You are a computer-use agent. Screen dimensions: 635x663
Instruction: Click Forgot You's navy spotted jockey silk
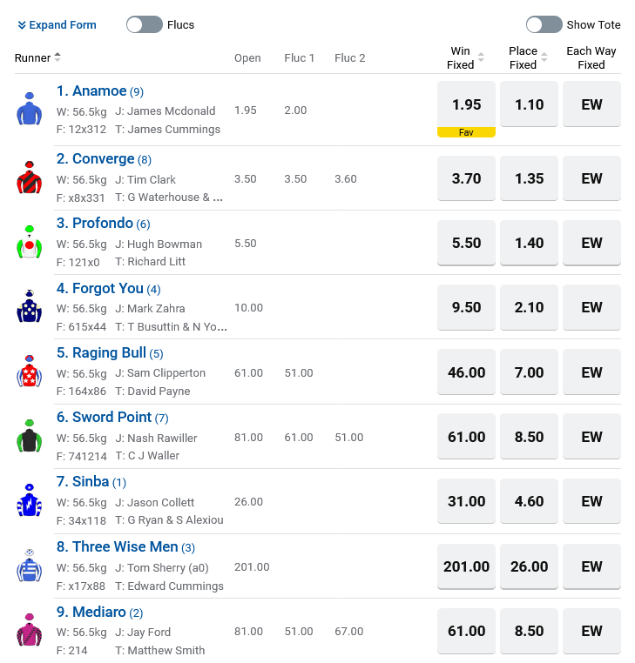coord(29,307)
